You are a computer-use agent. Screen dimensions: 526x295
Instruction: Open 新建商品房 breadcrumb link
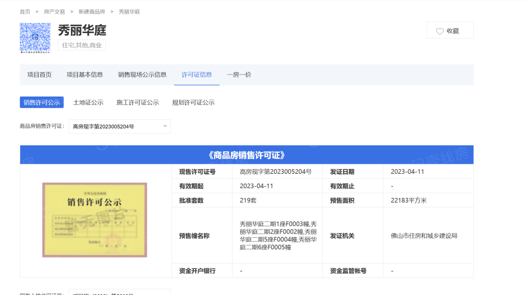pyautogui.click(x=92, y=12)
